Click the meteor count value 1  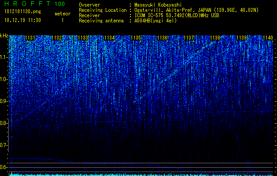pyautogui.click(x=63, y=20)
